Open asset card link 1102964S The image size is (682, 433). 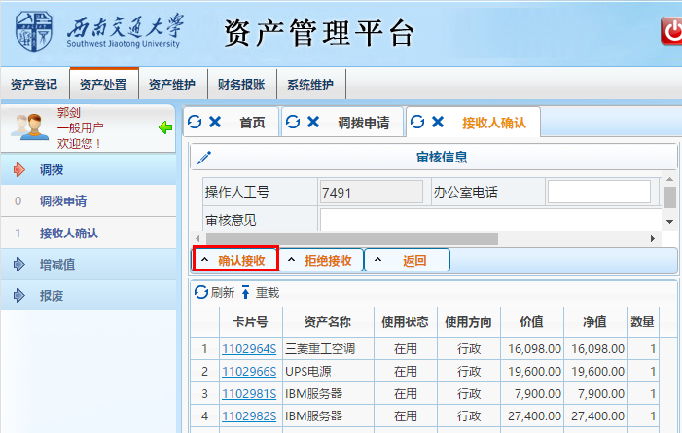(x=249, y=349)
